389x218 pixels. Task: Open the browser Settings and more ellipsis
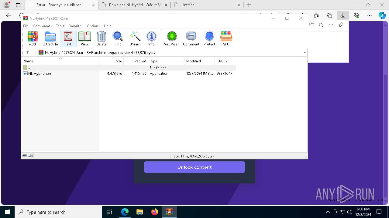[370, 15]
